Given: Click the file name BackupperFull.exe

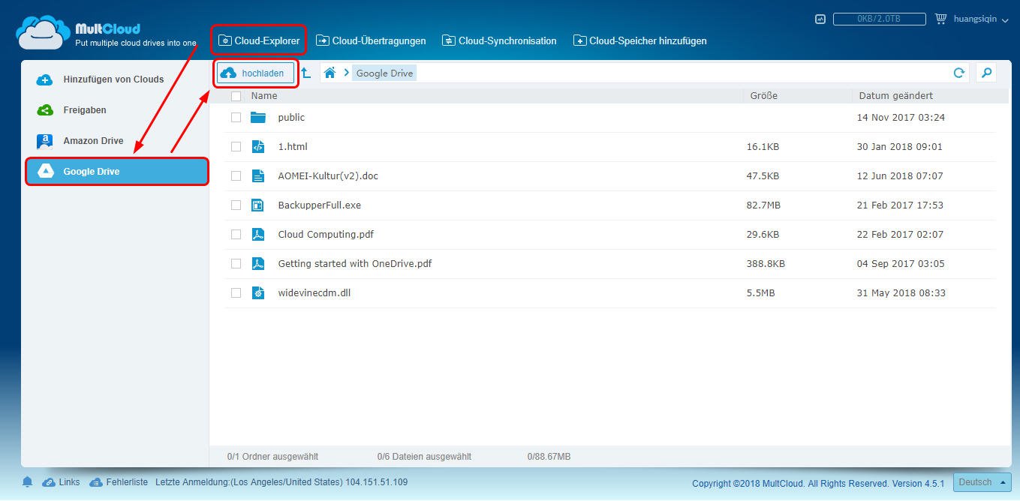Looking at the screenshot, I should coord(319,205).
